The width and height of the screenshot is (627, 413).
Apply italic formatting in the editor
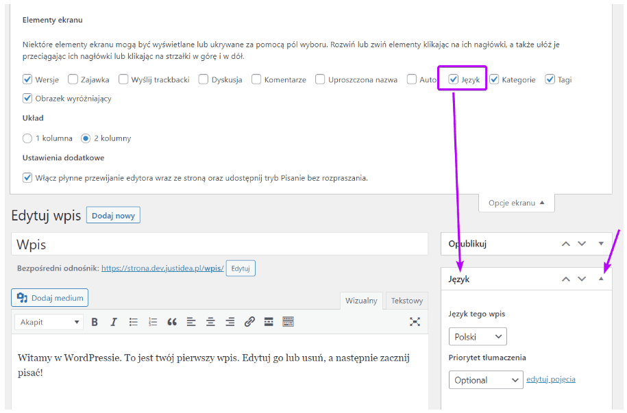114,322
